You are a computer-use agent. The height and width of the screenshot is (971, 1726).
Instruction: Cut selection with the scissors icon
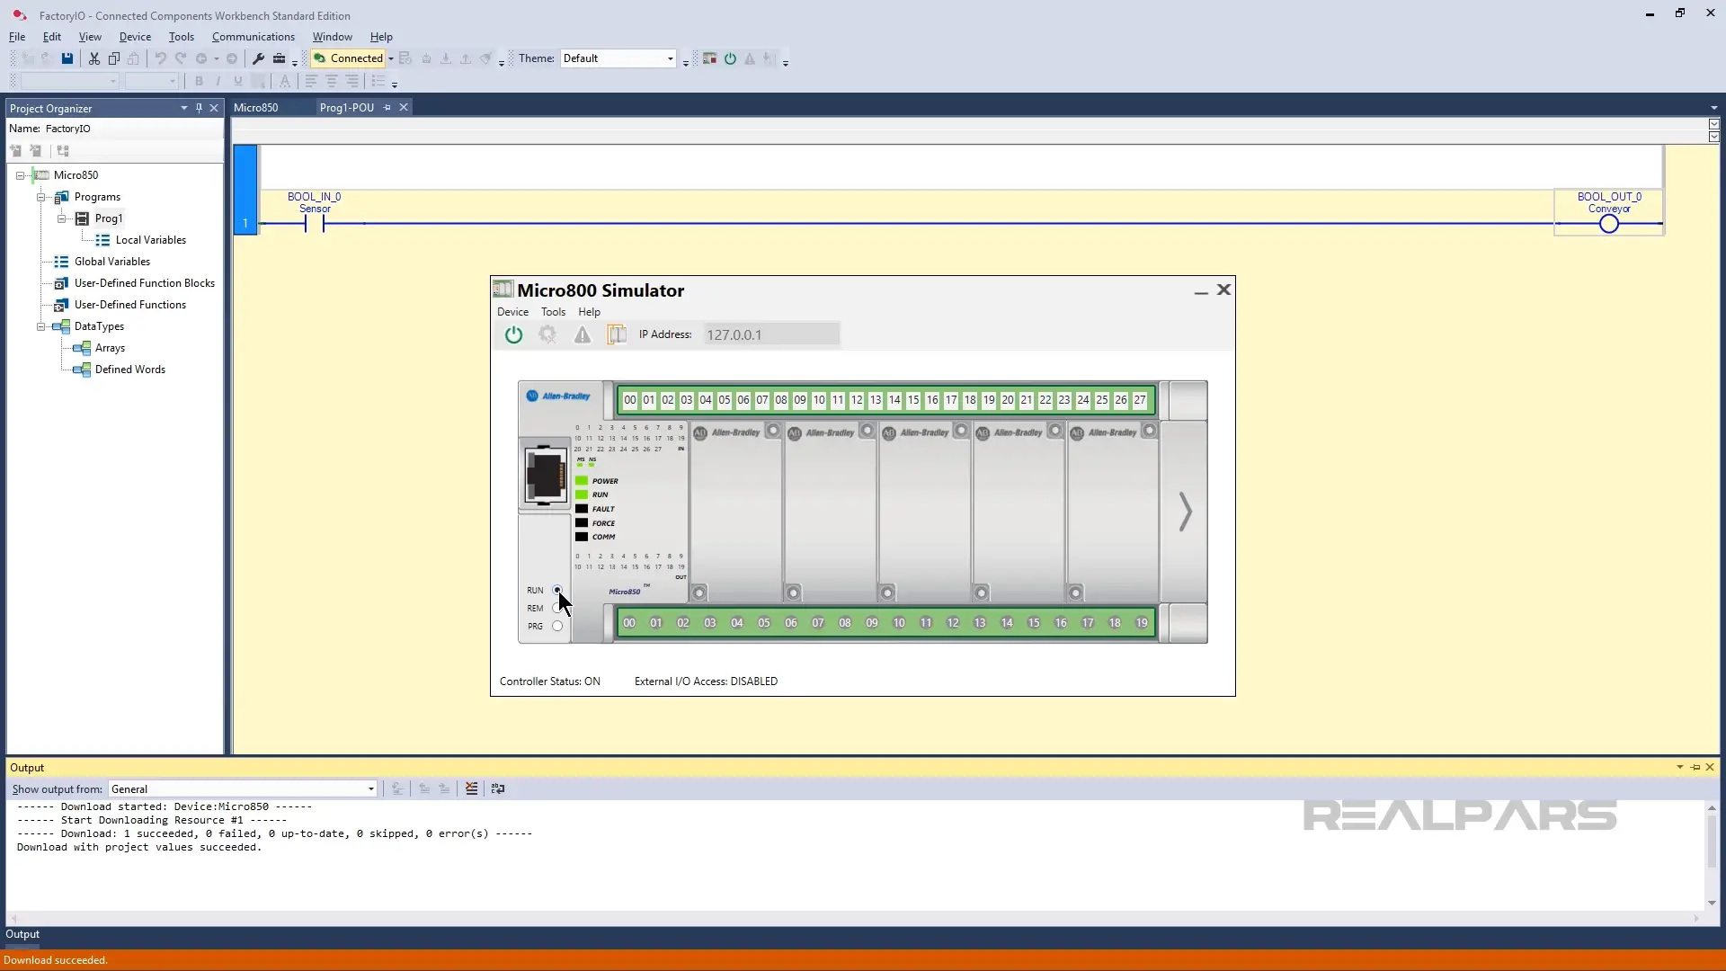coord(93,58)
